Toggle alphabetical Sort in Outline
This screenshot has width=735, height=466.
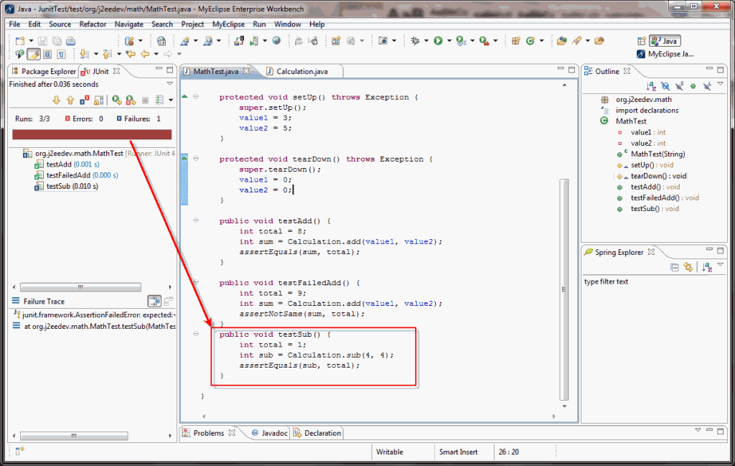[x=650, y=86]
